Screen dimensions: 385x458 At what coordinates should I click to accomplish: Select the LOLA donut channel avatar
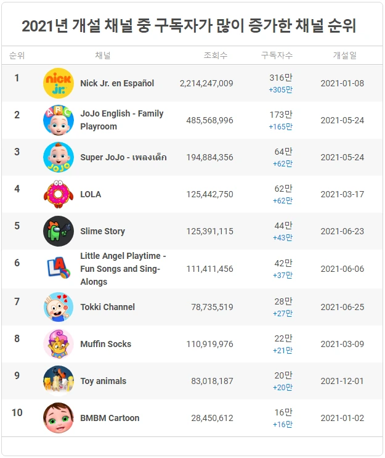click(59, 194)
